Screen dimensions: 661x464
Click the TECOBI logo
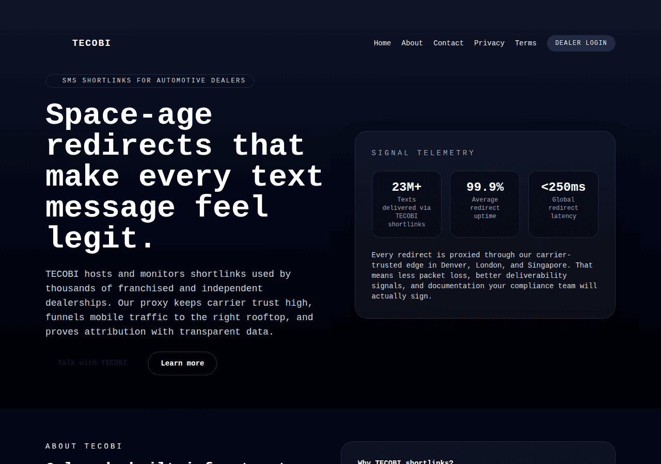[91, 43]
